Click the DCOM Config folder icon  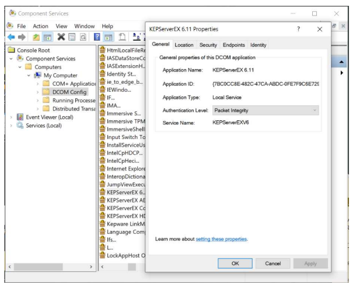[x=46, y=92]
